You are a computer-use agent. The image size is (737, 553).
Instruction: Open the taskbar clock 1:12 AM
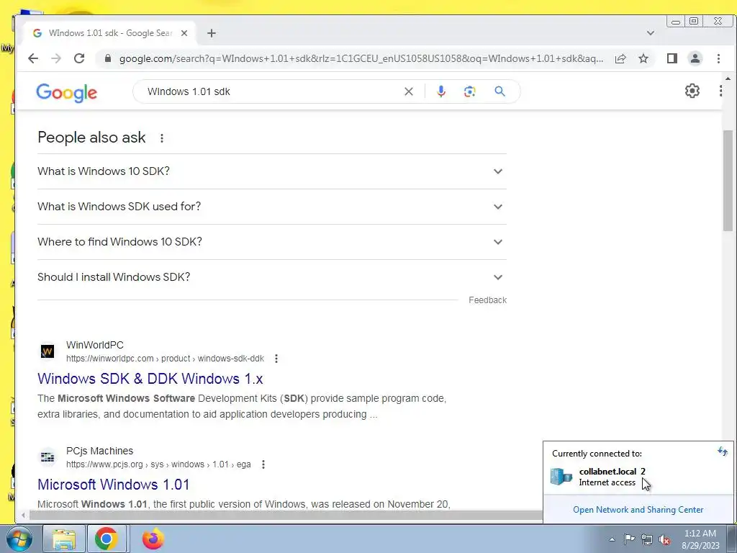point(700,539)
